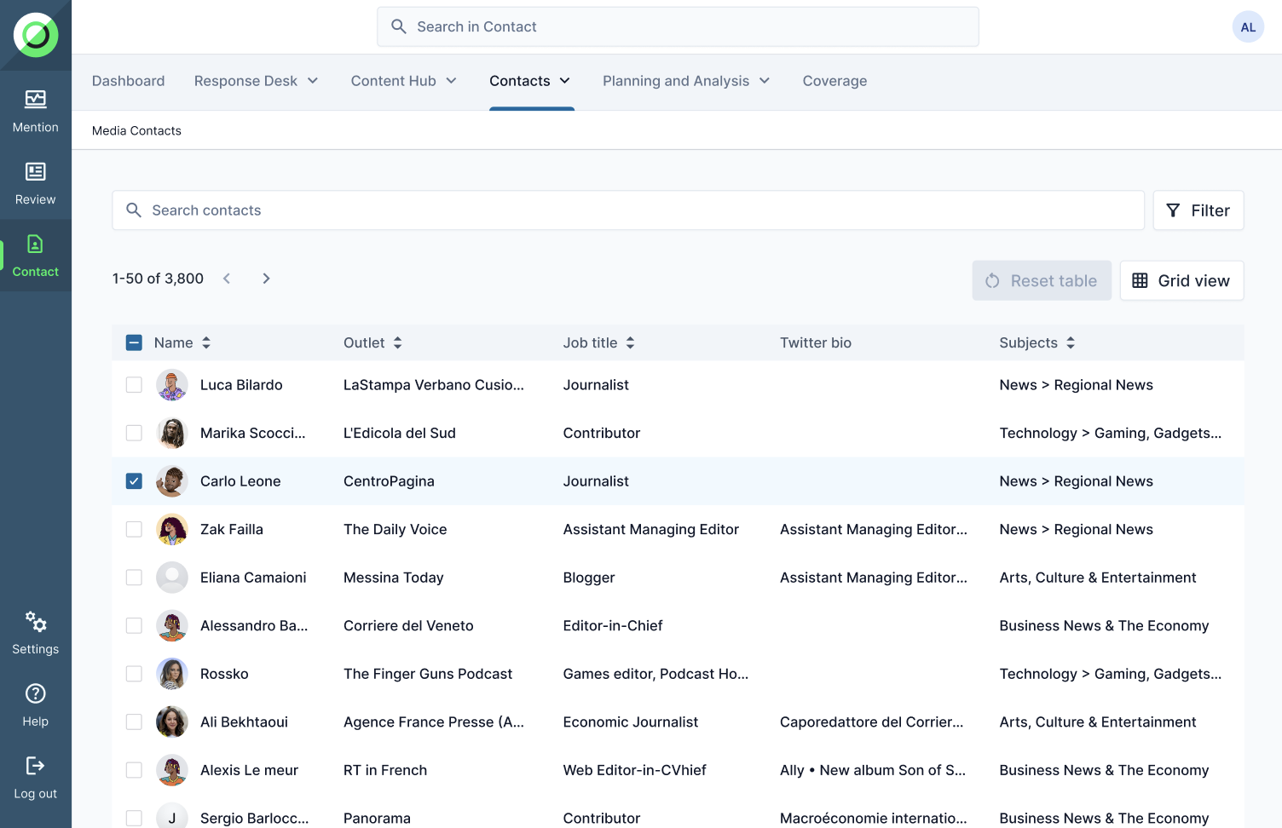Open Help from the sidebar

(36, 706)
